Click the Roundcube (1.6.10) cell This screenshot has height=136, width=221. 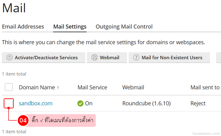[x=146, y=103]
